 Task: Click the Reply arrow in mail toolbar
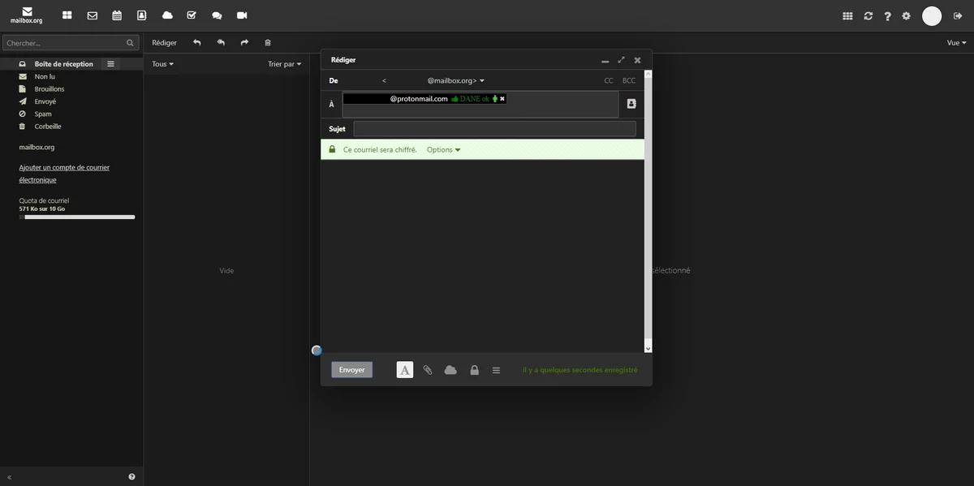click(196, 42)
